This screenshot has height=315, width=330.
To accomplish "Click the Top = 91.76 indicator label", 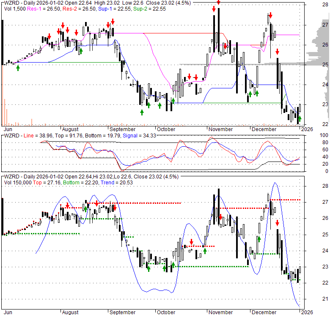I will pos(69,136).
